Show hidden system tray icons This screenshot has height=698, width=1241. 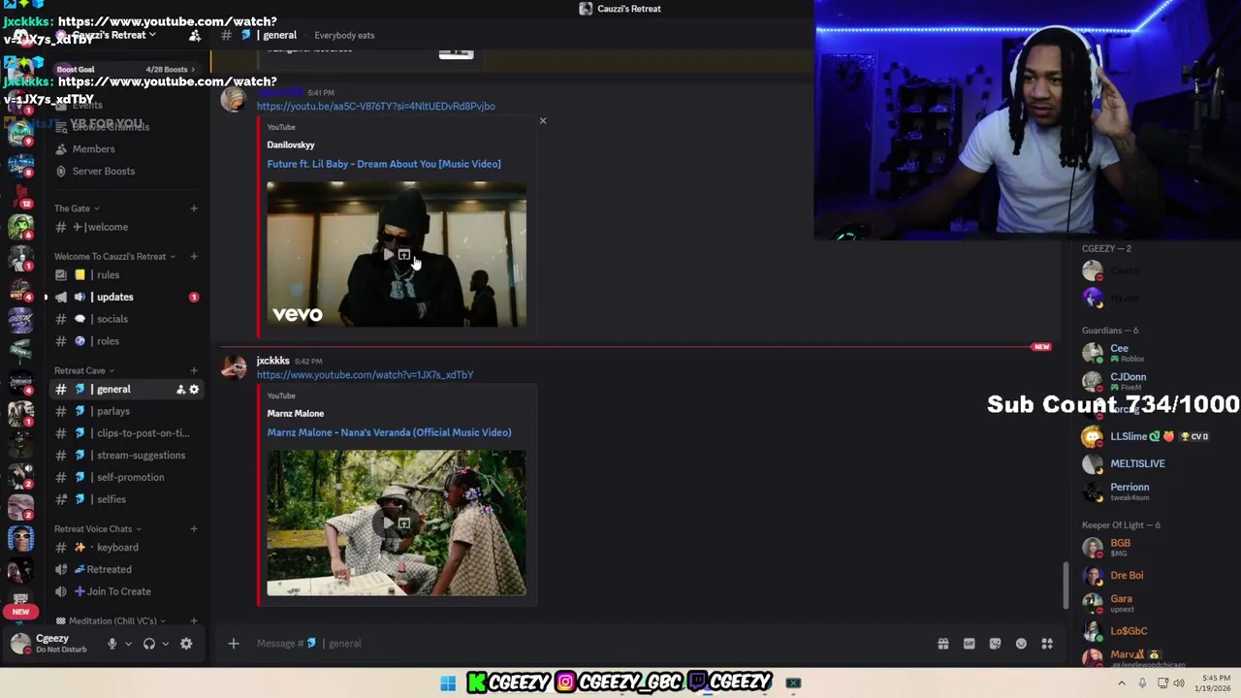(x=1122, y=683)
